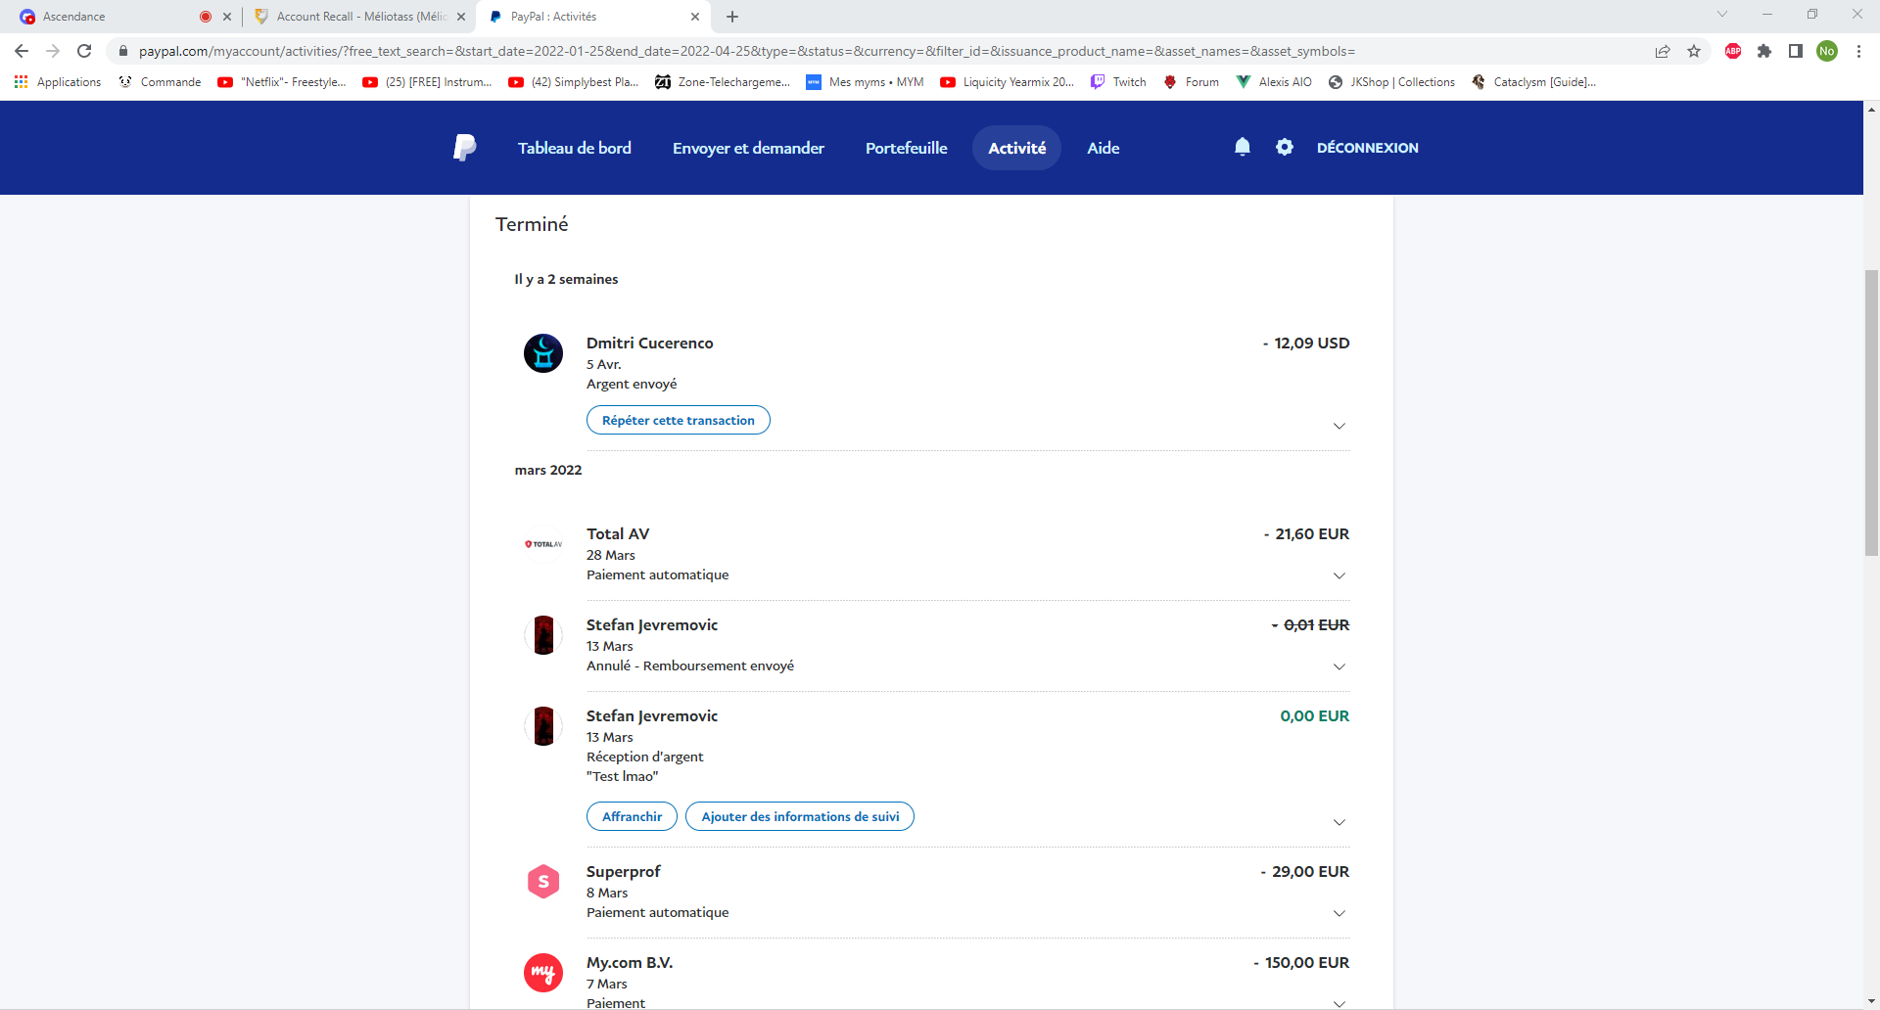Click Ajouter des informations de suivi
The width and height of the screenshot is (1880, 1010).
[x=800, y=816]
